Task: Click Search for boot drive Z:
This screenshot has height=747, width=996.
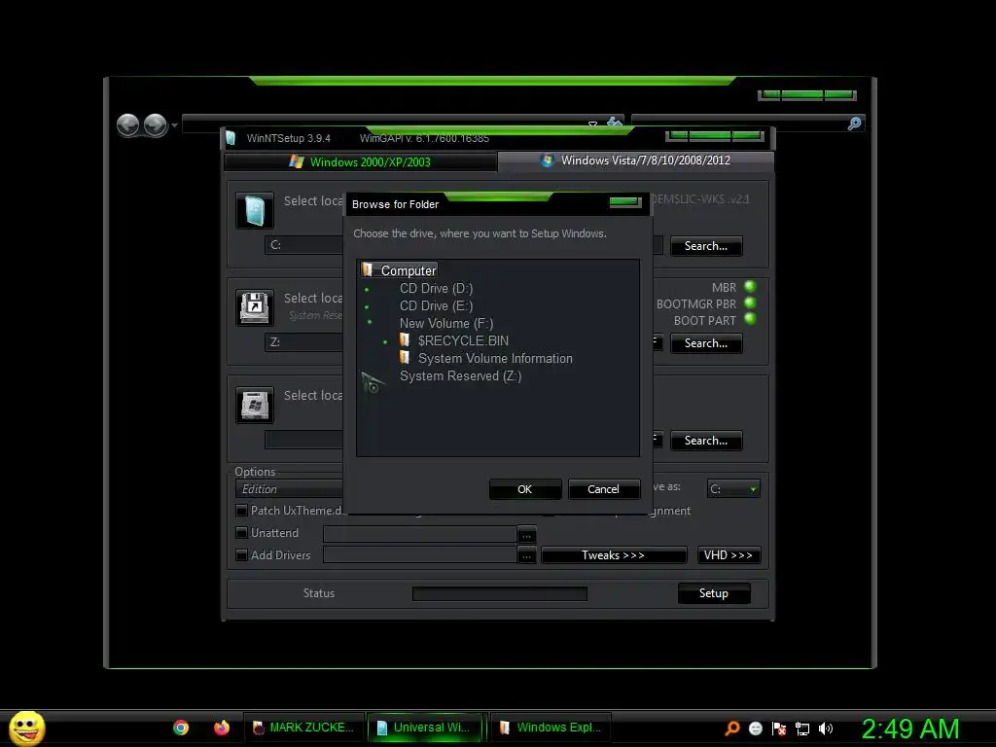Action: [706, 343]
